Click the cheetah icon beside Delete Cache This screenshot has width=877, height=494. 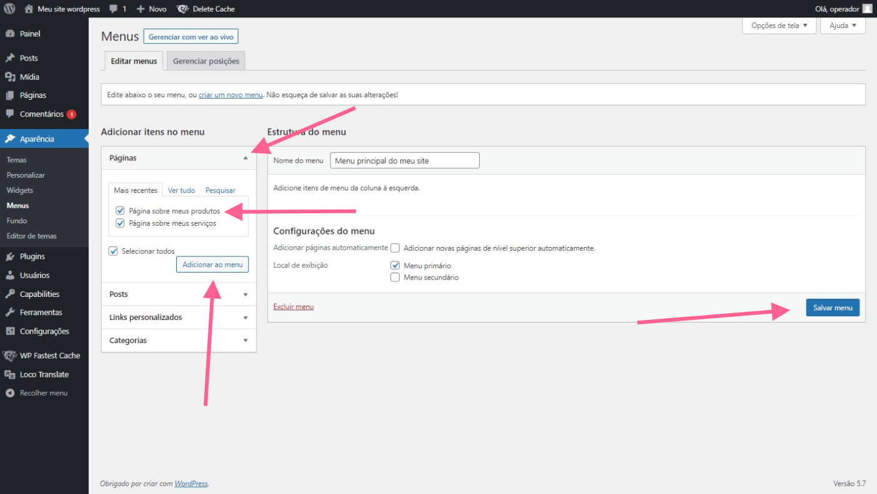182,9
